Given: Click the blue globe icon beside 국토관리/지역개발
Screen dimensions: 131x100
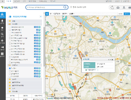Looking at the screenshot, I should [x=10, y=17].
